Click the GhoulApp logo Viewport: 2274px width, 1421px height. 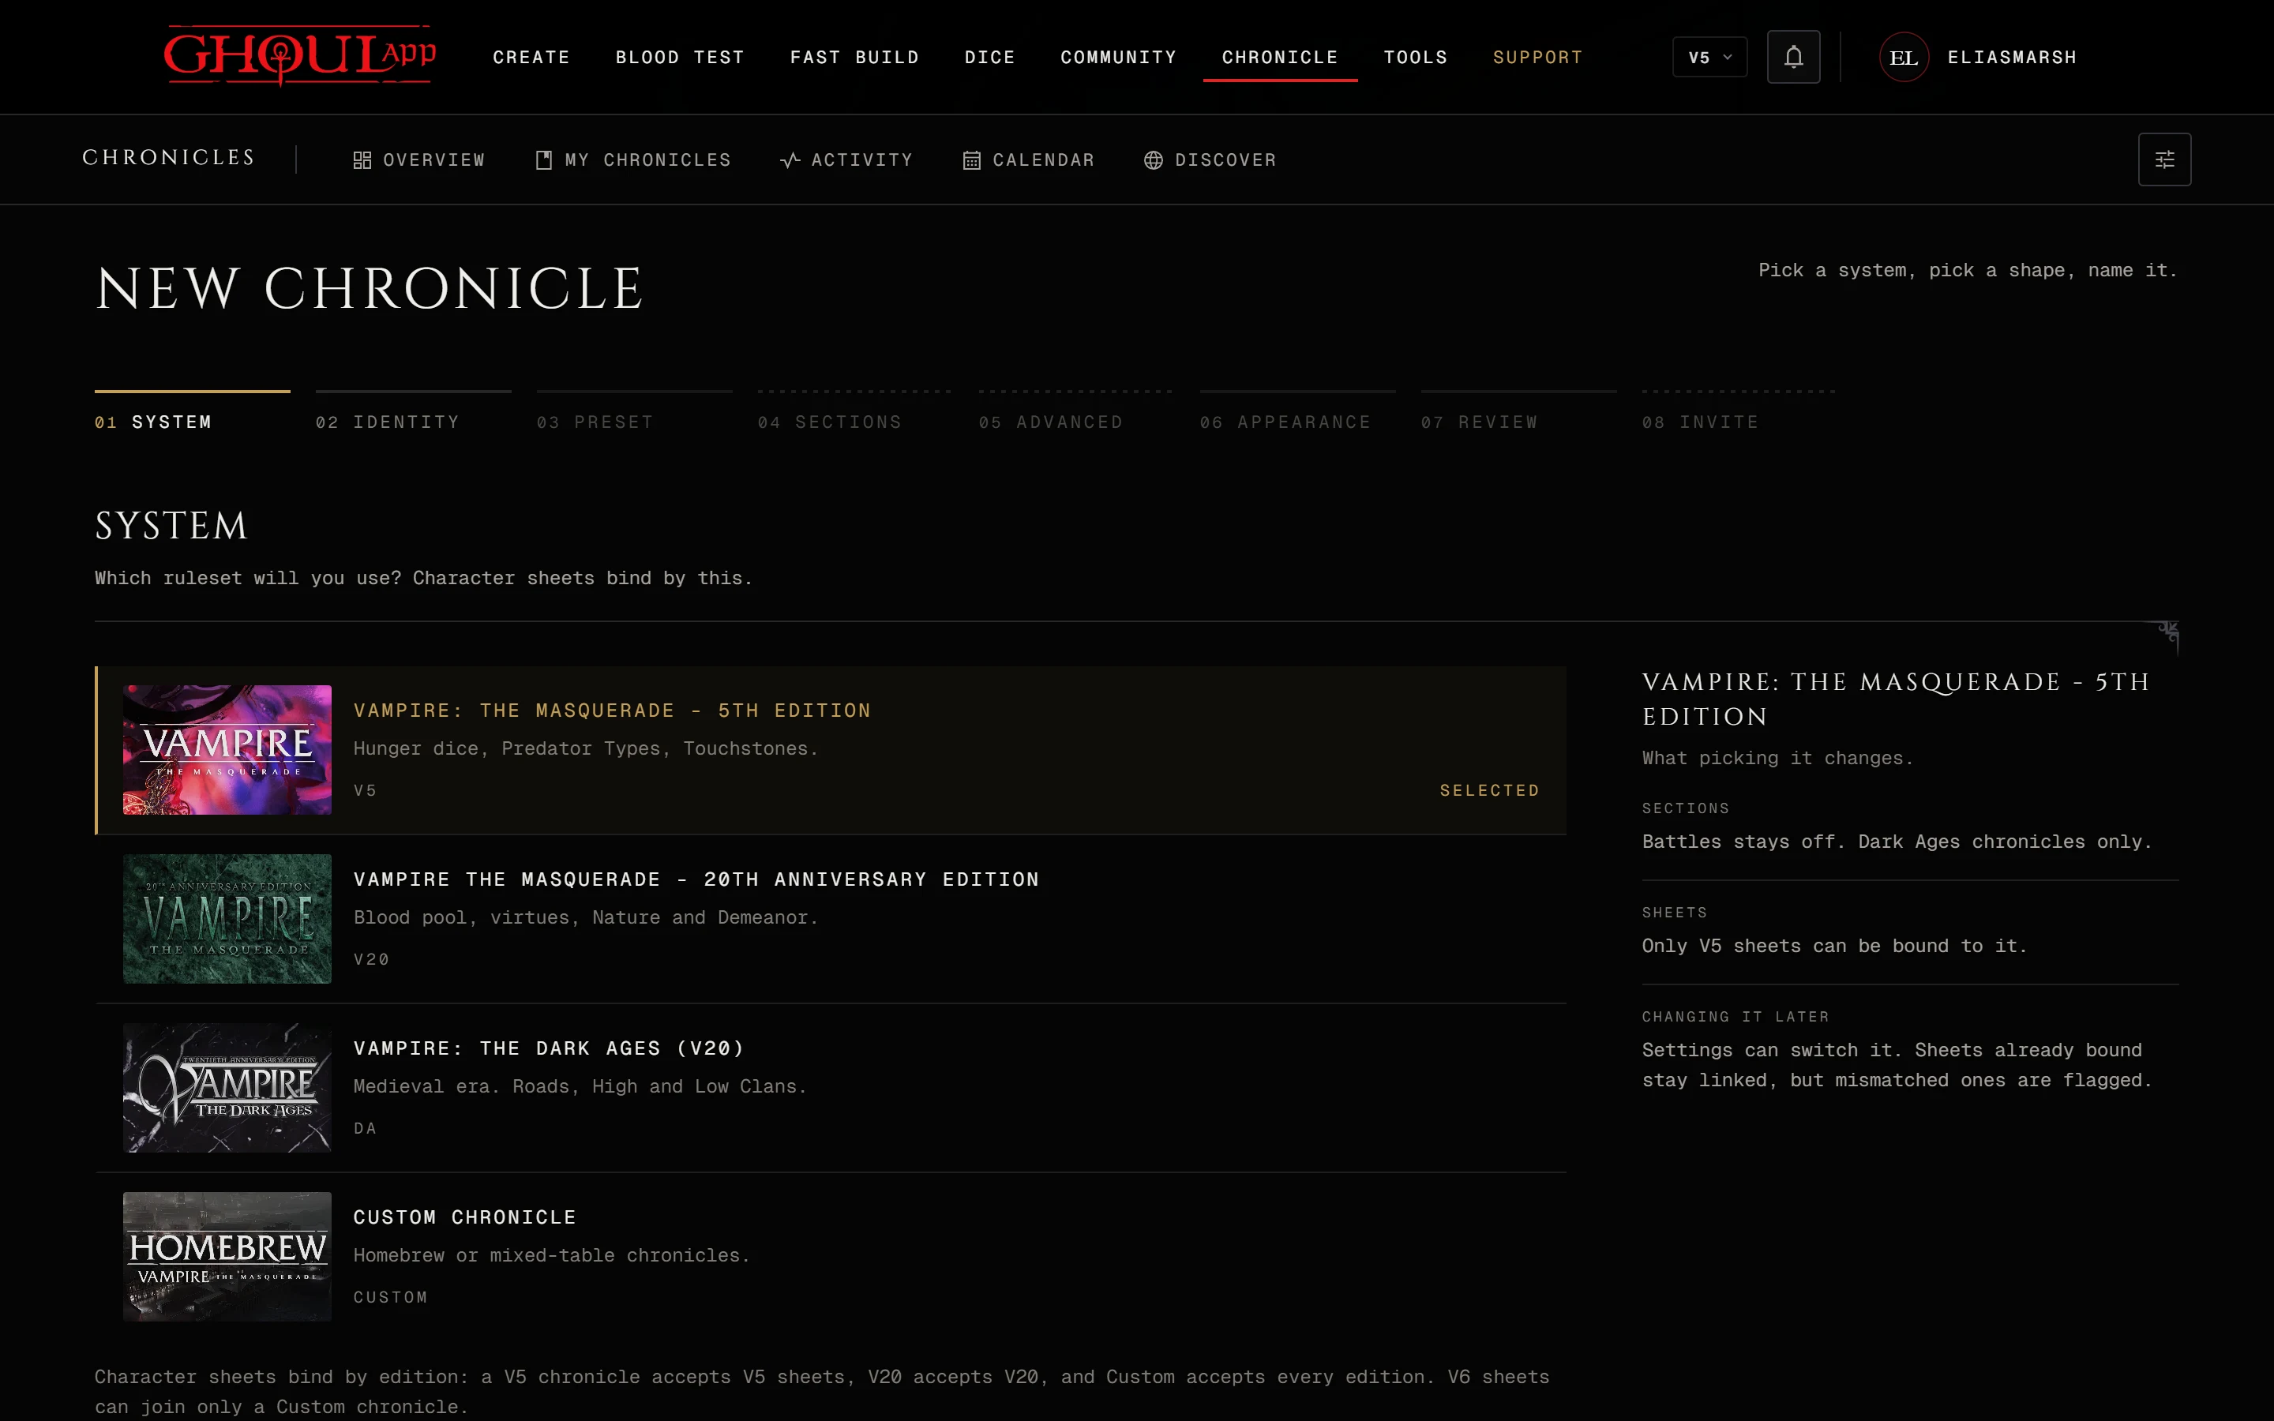point(300,56)
